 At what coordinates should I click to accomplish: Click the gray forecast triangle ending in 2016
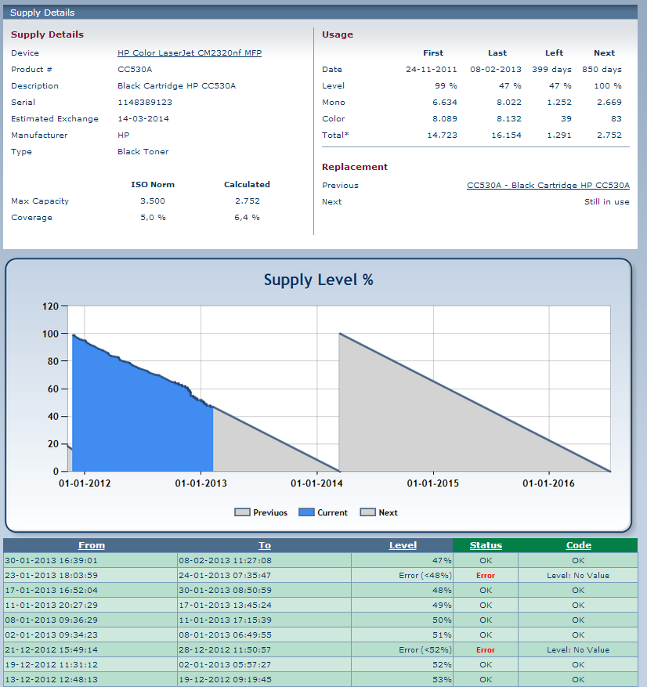click(439, 423)
